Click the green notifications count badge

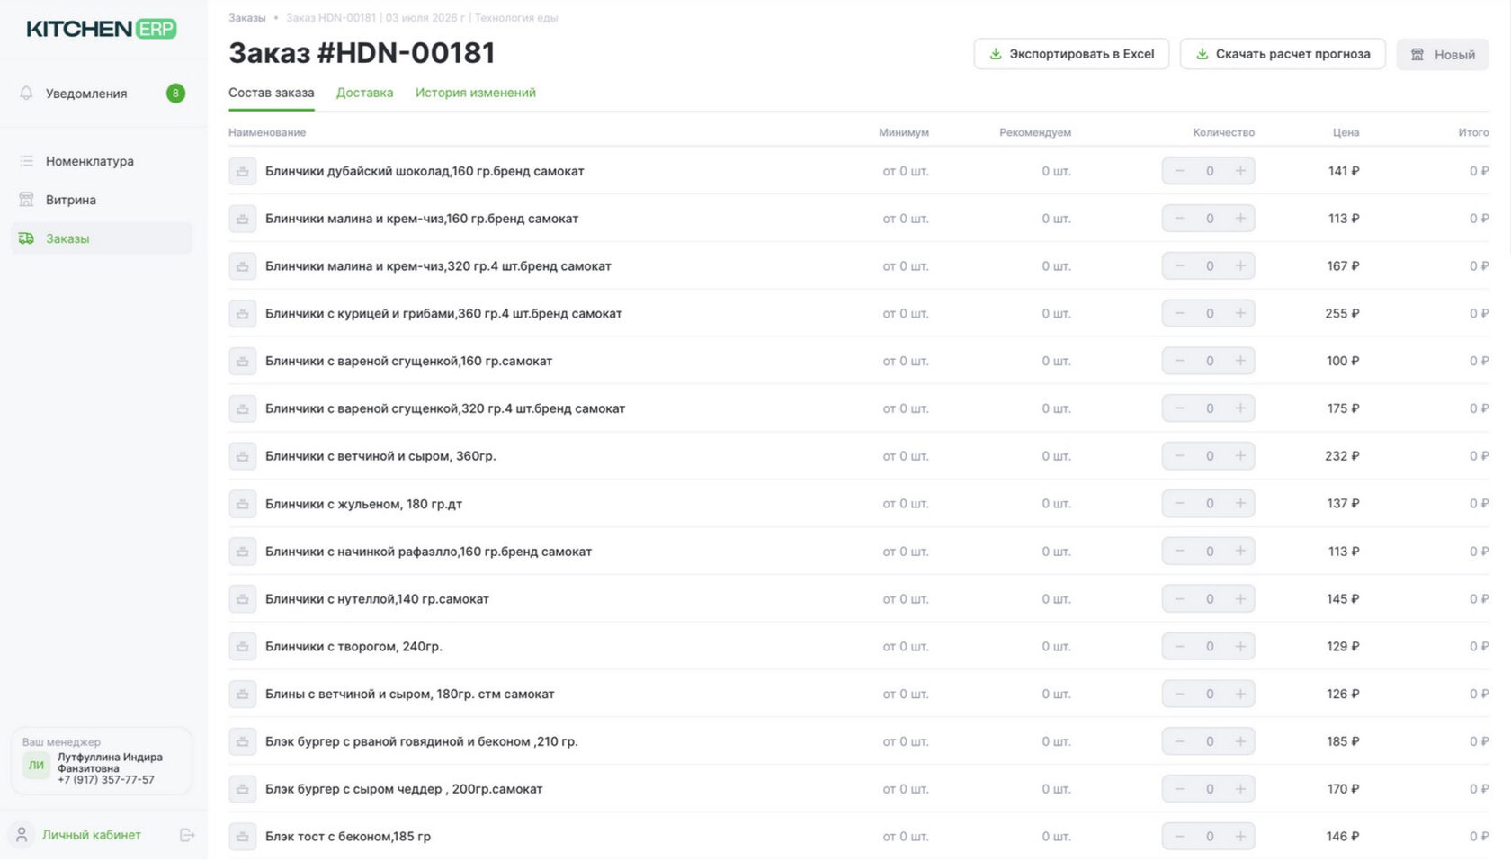click(175, 93)
